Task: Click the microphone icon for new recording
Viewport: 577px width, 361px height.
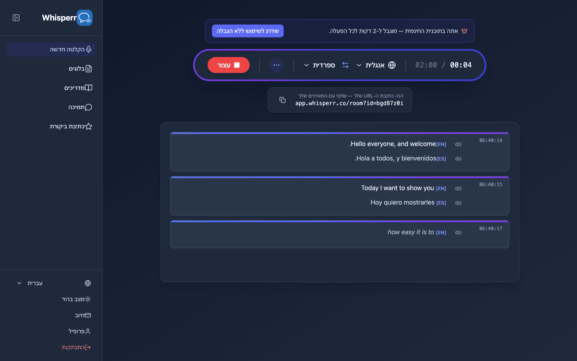Action: (x=89, y=49)
